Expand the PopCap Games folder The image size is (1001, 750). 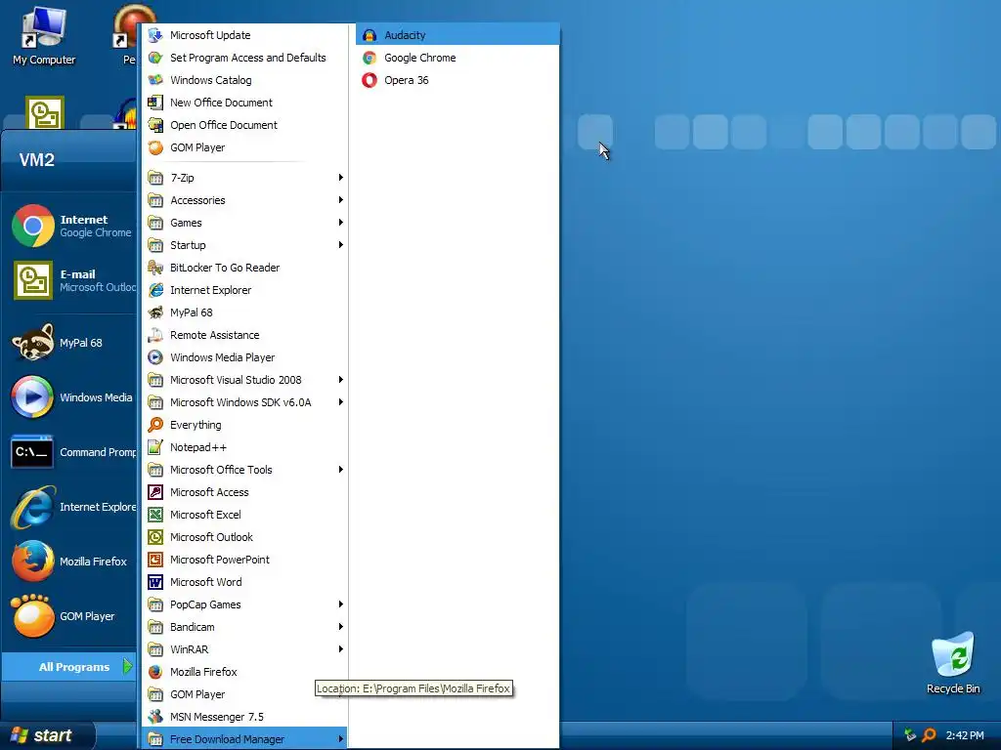pos(245,604)
